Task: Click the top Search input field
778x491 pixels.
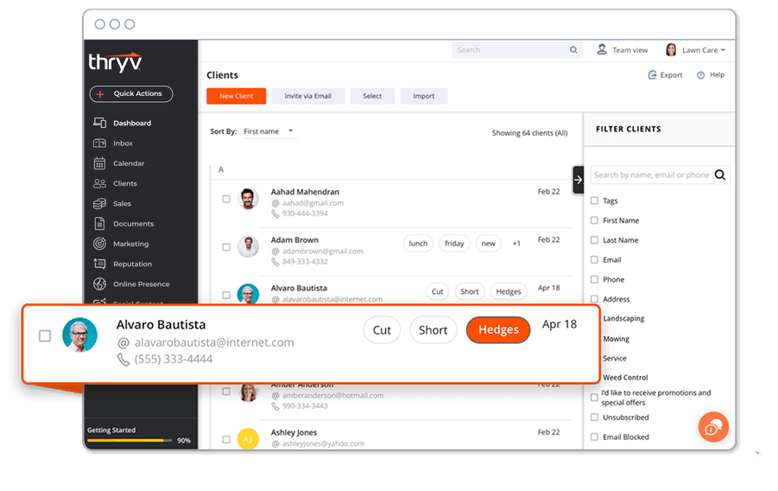Action: pyautogui.click(x=517, y=49)
